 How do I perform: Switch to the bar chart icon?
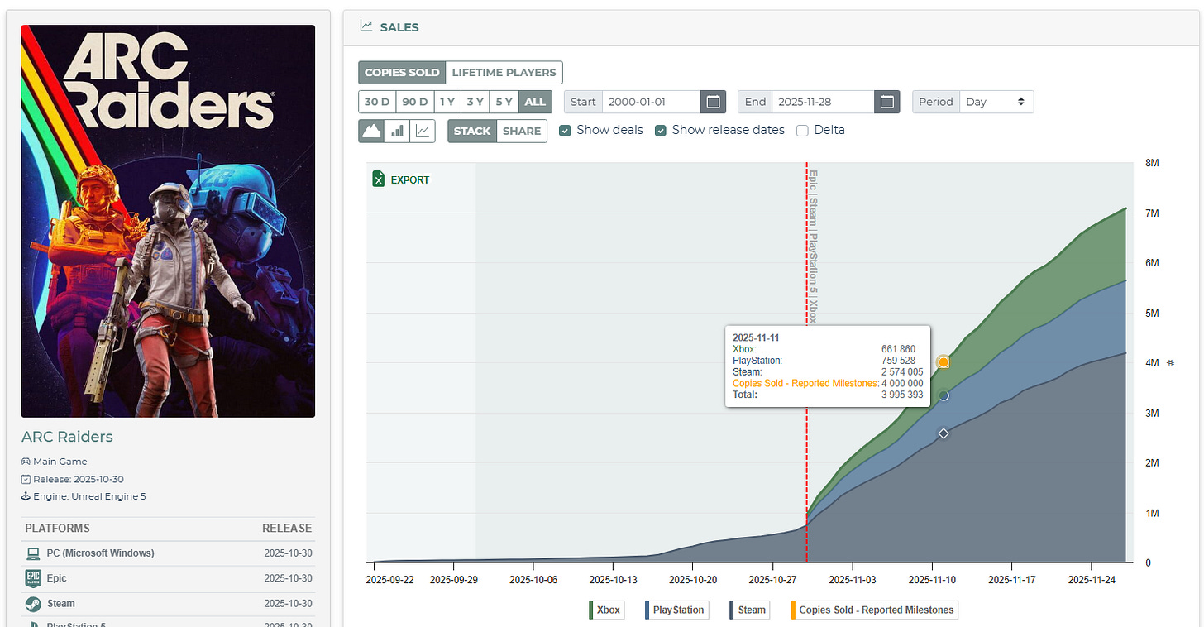pyautogui.click(x=397, y=131)
